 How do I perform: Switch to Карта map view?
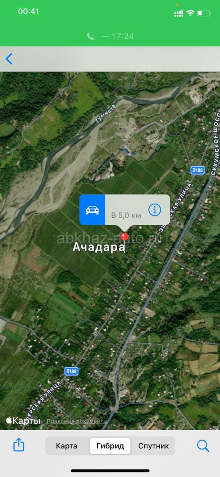click(67, 446)
